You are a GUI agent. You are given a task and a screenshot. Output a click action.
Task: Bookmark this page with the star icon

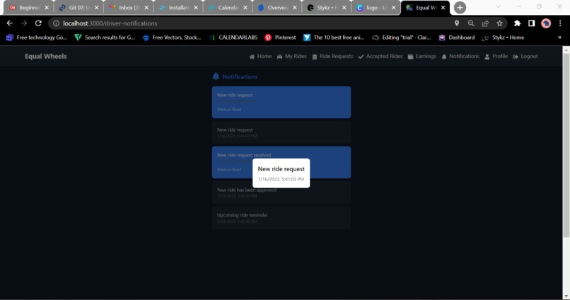click(x=499, y=23)
